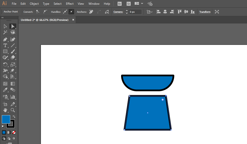Select the Curvature tool
Image resolution: width=247 pixels, height=144 pixels.
(x=13, y=39)
